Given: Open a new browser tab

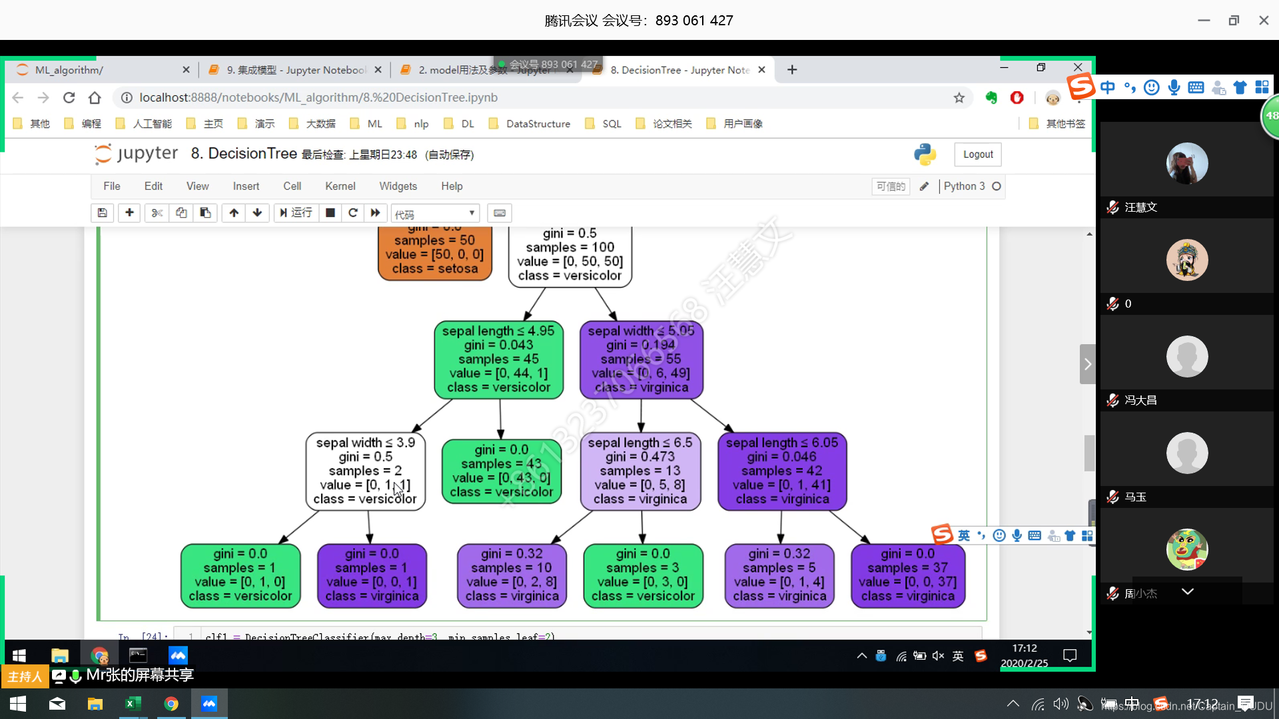Looking at the screenshot, I should tap(792, 70).
